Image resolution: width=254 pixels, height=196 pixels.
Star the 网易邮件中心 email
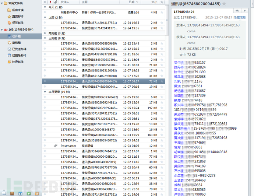pyautogui.click(x=162, y=12)
